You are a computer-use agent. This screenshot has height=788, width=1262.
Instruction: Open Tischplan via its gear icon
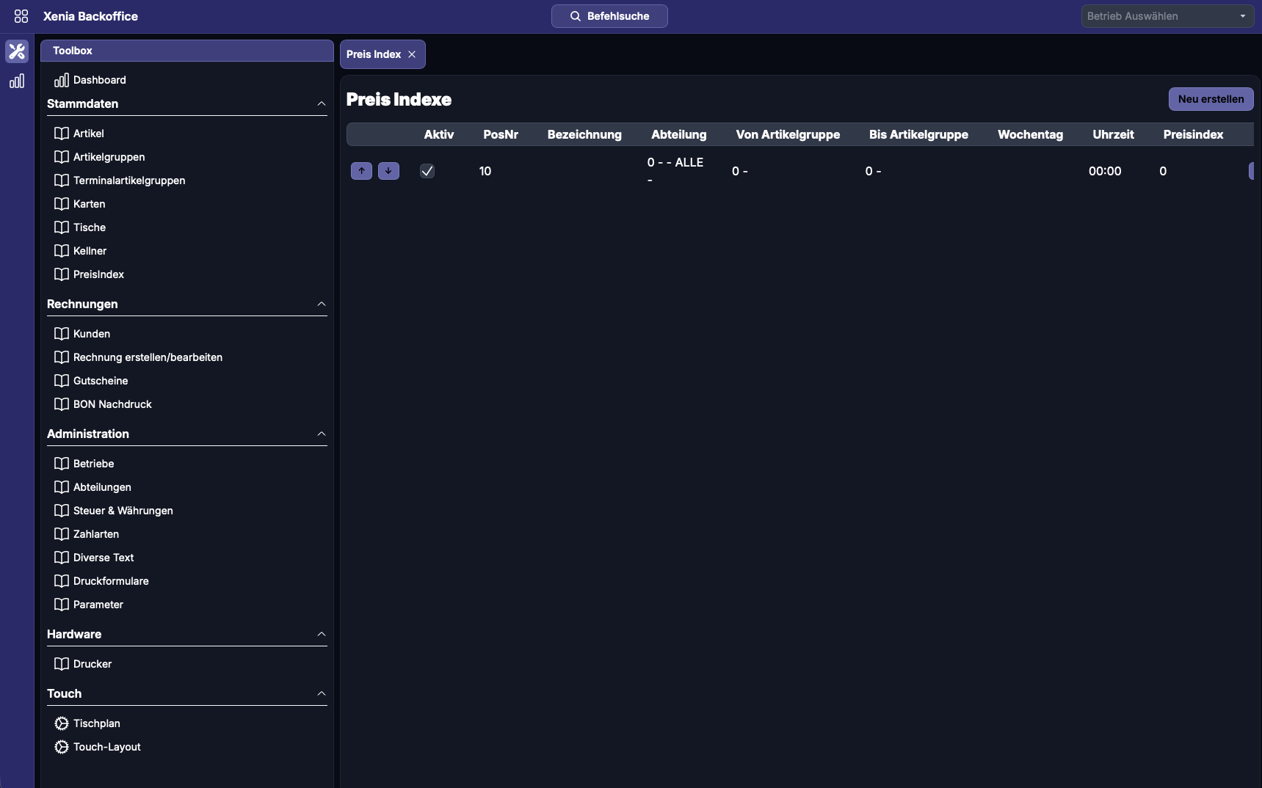(62, 723)
